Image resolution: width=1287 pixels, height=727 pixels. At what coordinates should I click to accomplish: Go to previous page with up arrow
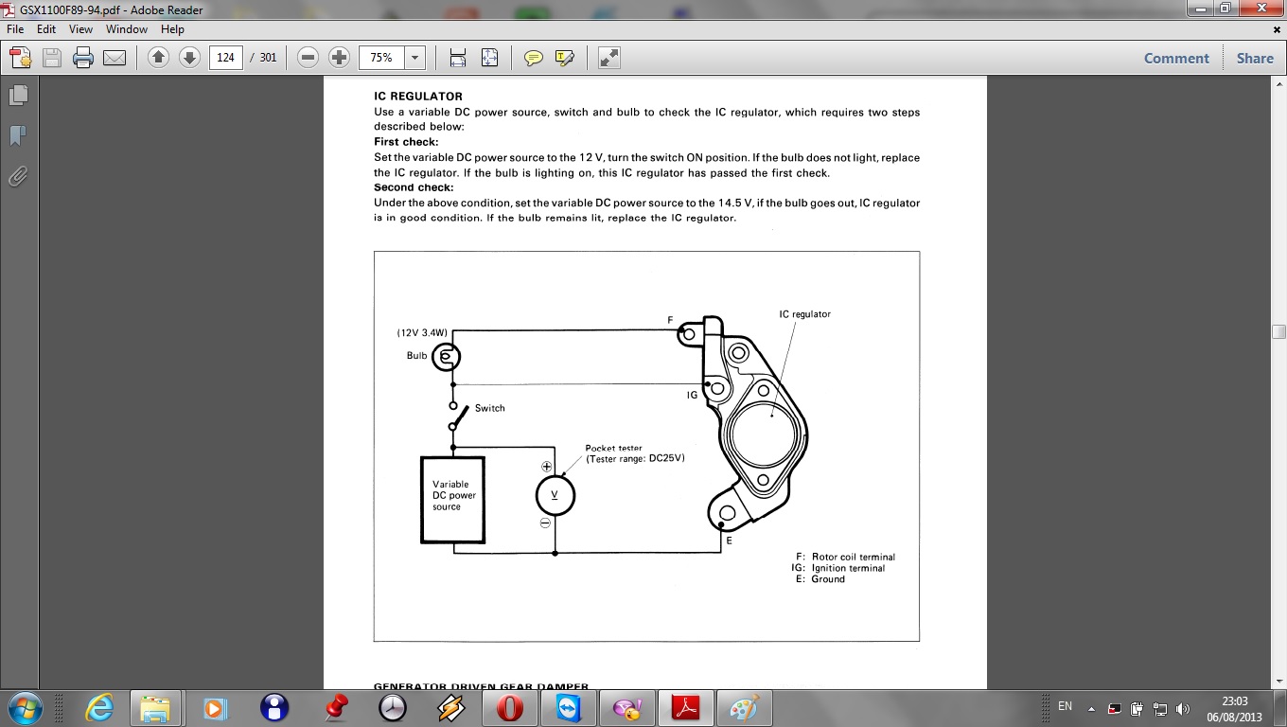tap(158, 58)
